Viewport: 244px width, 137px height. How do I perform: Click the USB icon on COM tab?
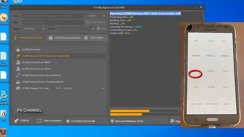[x=15, y=38]
